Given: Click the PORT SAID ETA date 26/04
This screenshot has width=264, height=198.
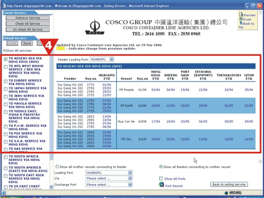Looking at the screenshot, I should click(x=185, y=106).
